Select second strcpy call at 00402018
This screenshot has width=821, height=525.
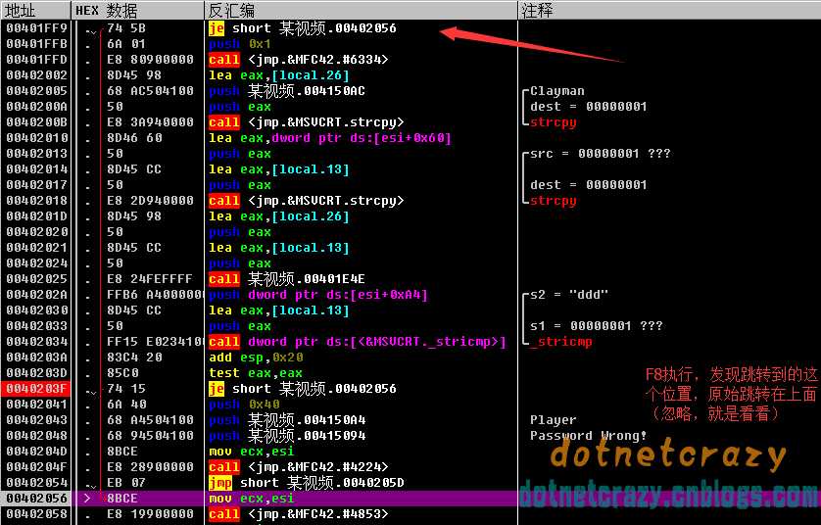click(307, 201)
